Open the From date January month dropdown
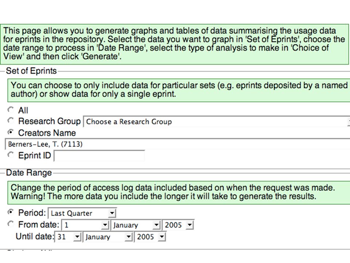The image size is (350, 263). (136, 225)
